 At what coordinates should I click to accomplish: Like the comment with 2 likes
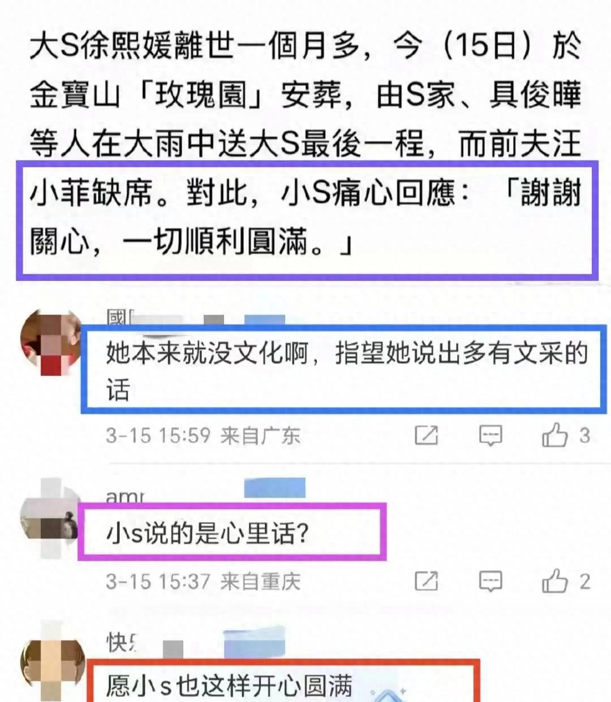[x=554, y=581]
